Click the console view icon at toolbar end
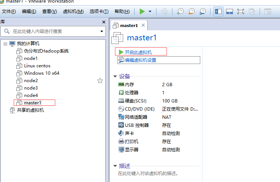Viewport: 280px width, 182px height. pyautogui.click(x=268, y=11)
